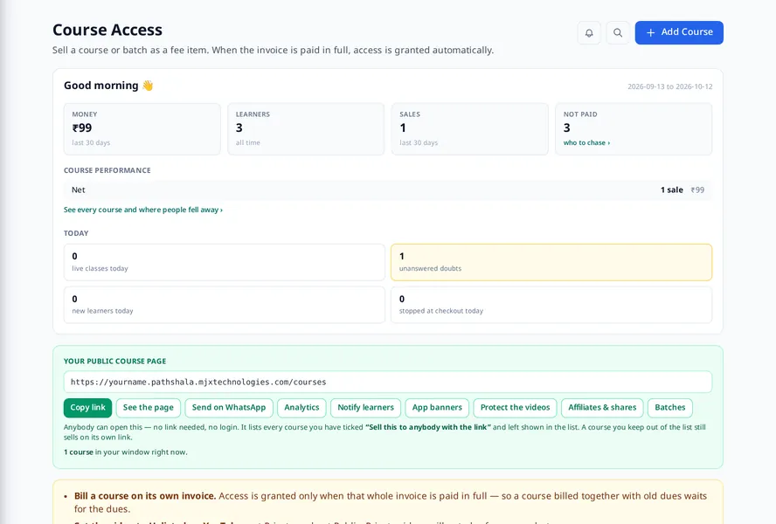Click the ₹99 amount in Net row

click(698, 190)
